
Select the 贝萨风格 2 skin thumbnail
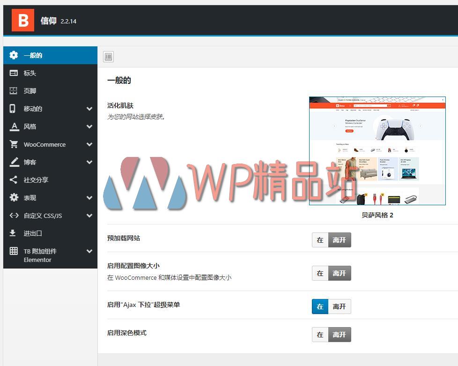[377, 151]
